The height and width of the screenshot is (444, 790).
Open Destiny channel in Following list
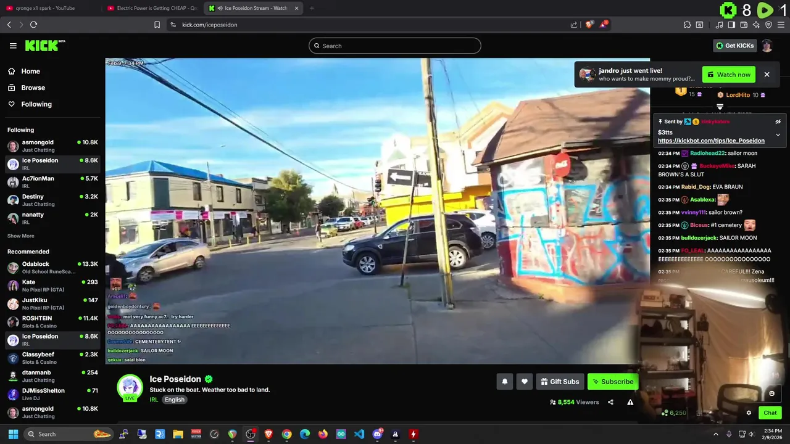click(52, 200)
